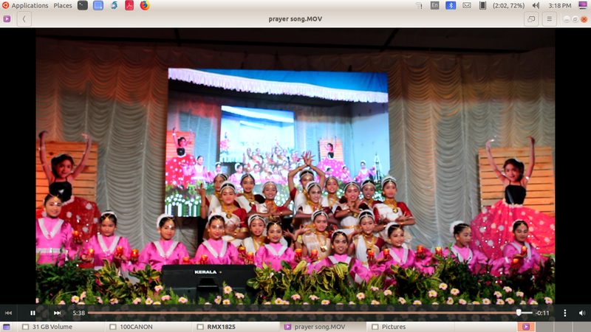Toggle fullscreen mode in header bar

click(530, 19)
